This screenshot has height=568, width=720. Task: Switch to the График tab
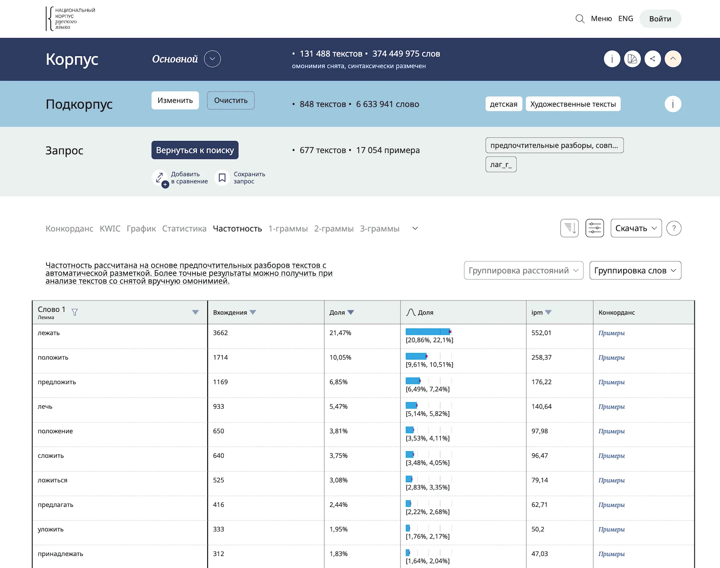pos(141,229)
